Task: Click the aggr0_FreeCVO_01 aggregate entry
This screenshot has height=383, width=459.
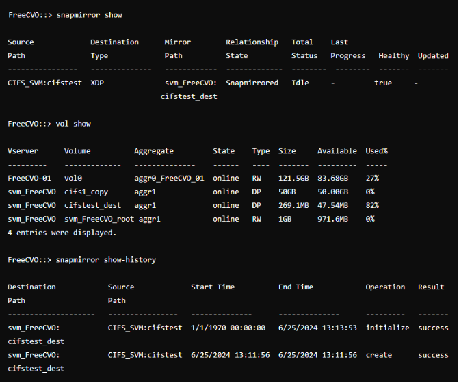Action: pos(169,179)
